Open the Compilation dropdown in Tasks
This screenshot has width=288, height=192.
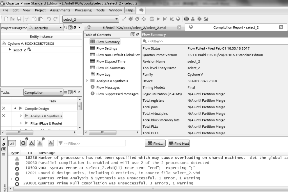tap(43, 92)
